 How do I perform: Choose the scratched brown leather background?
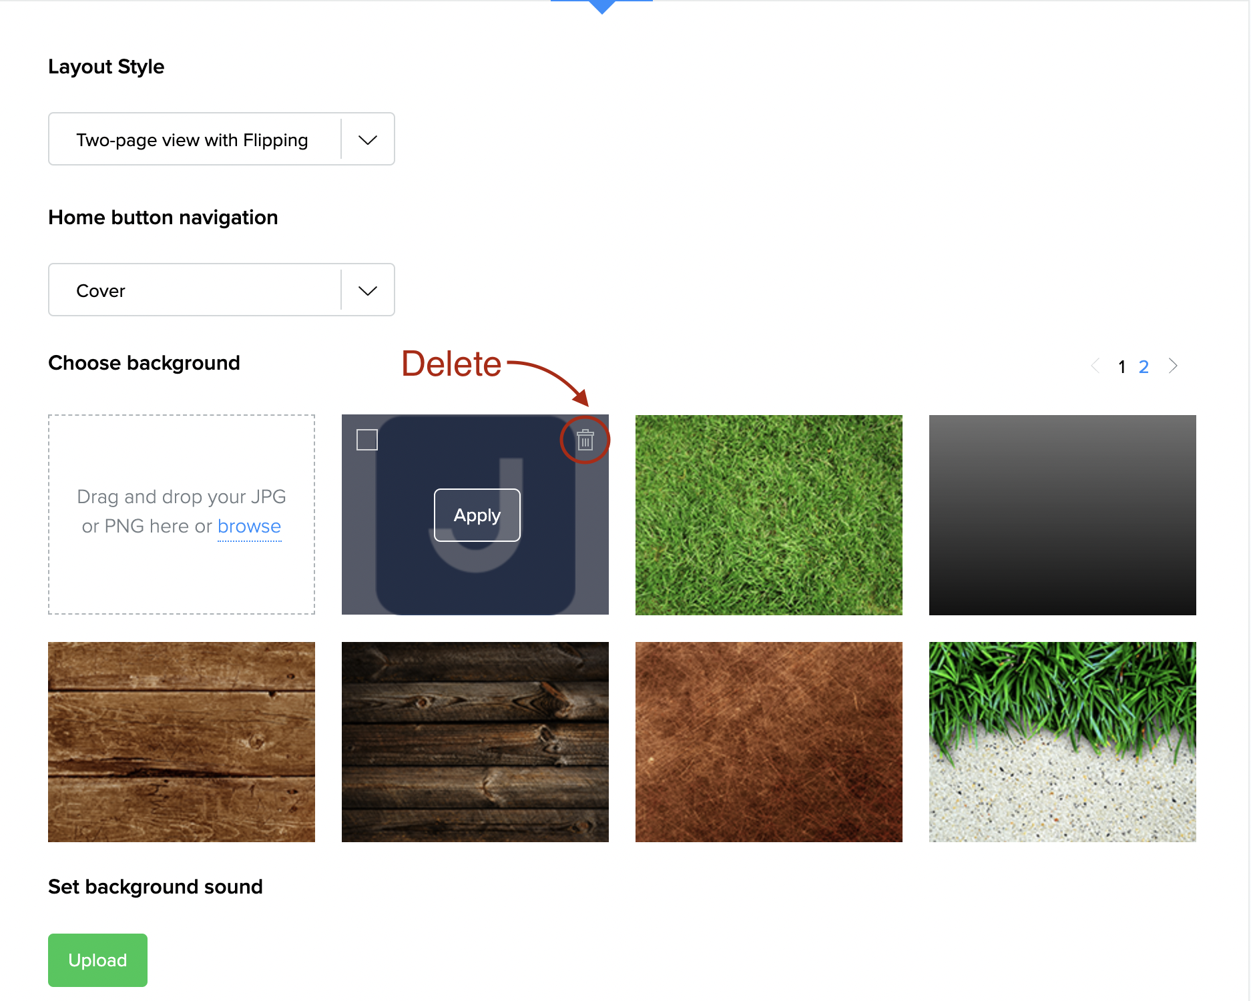768,741
